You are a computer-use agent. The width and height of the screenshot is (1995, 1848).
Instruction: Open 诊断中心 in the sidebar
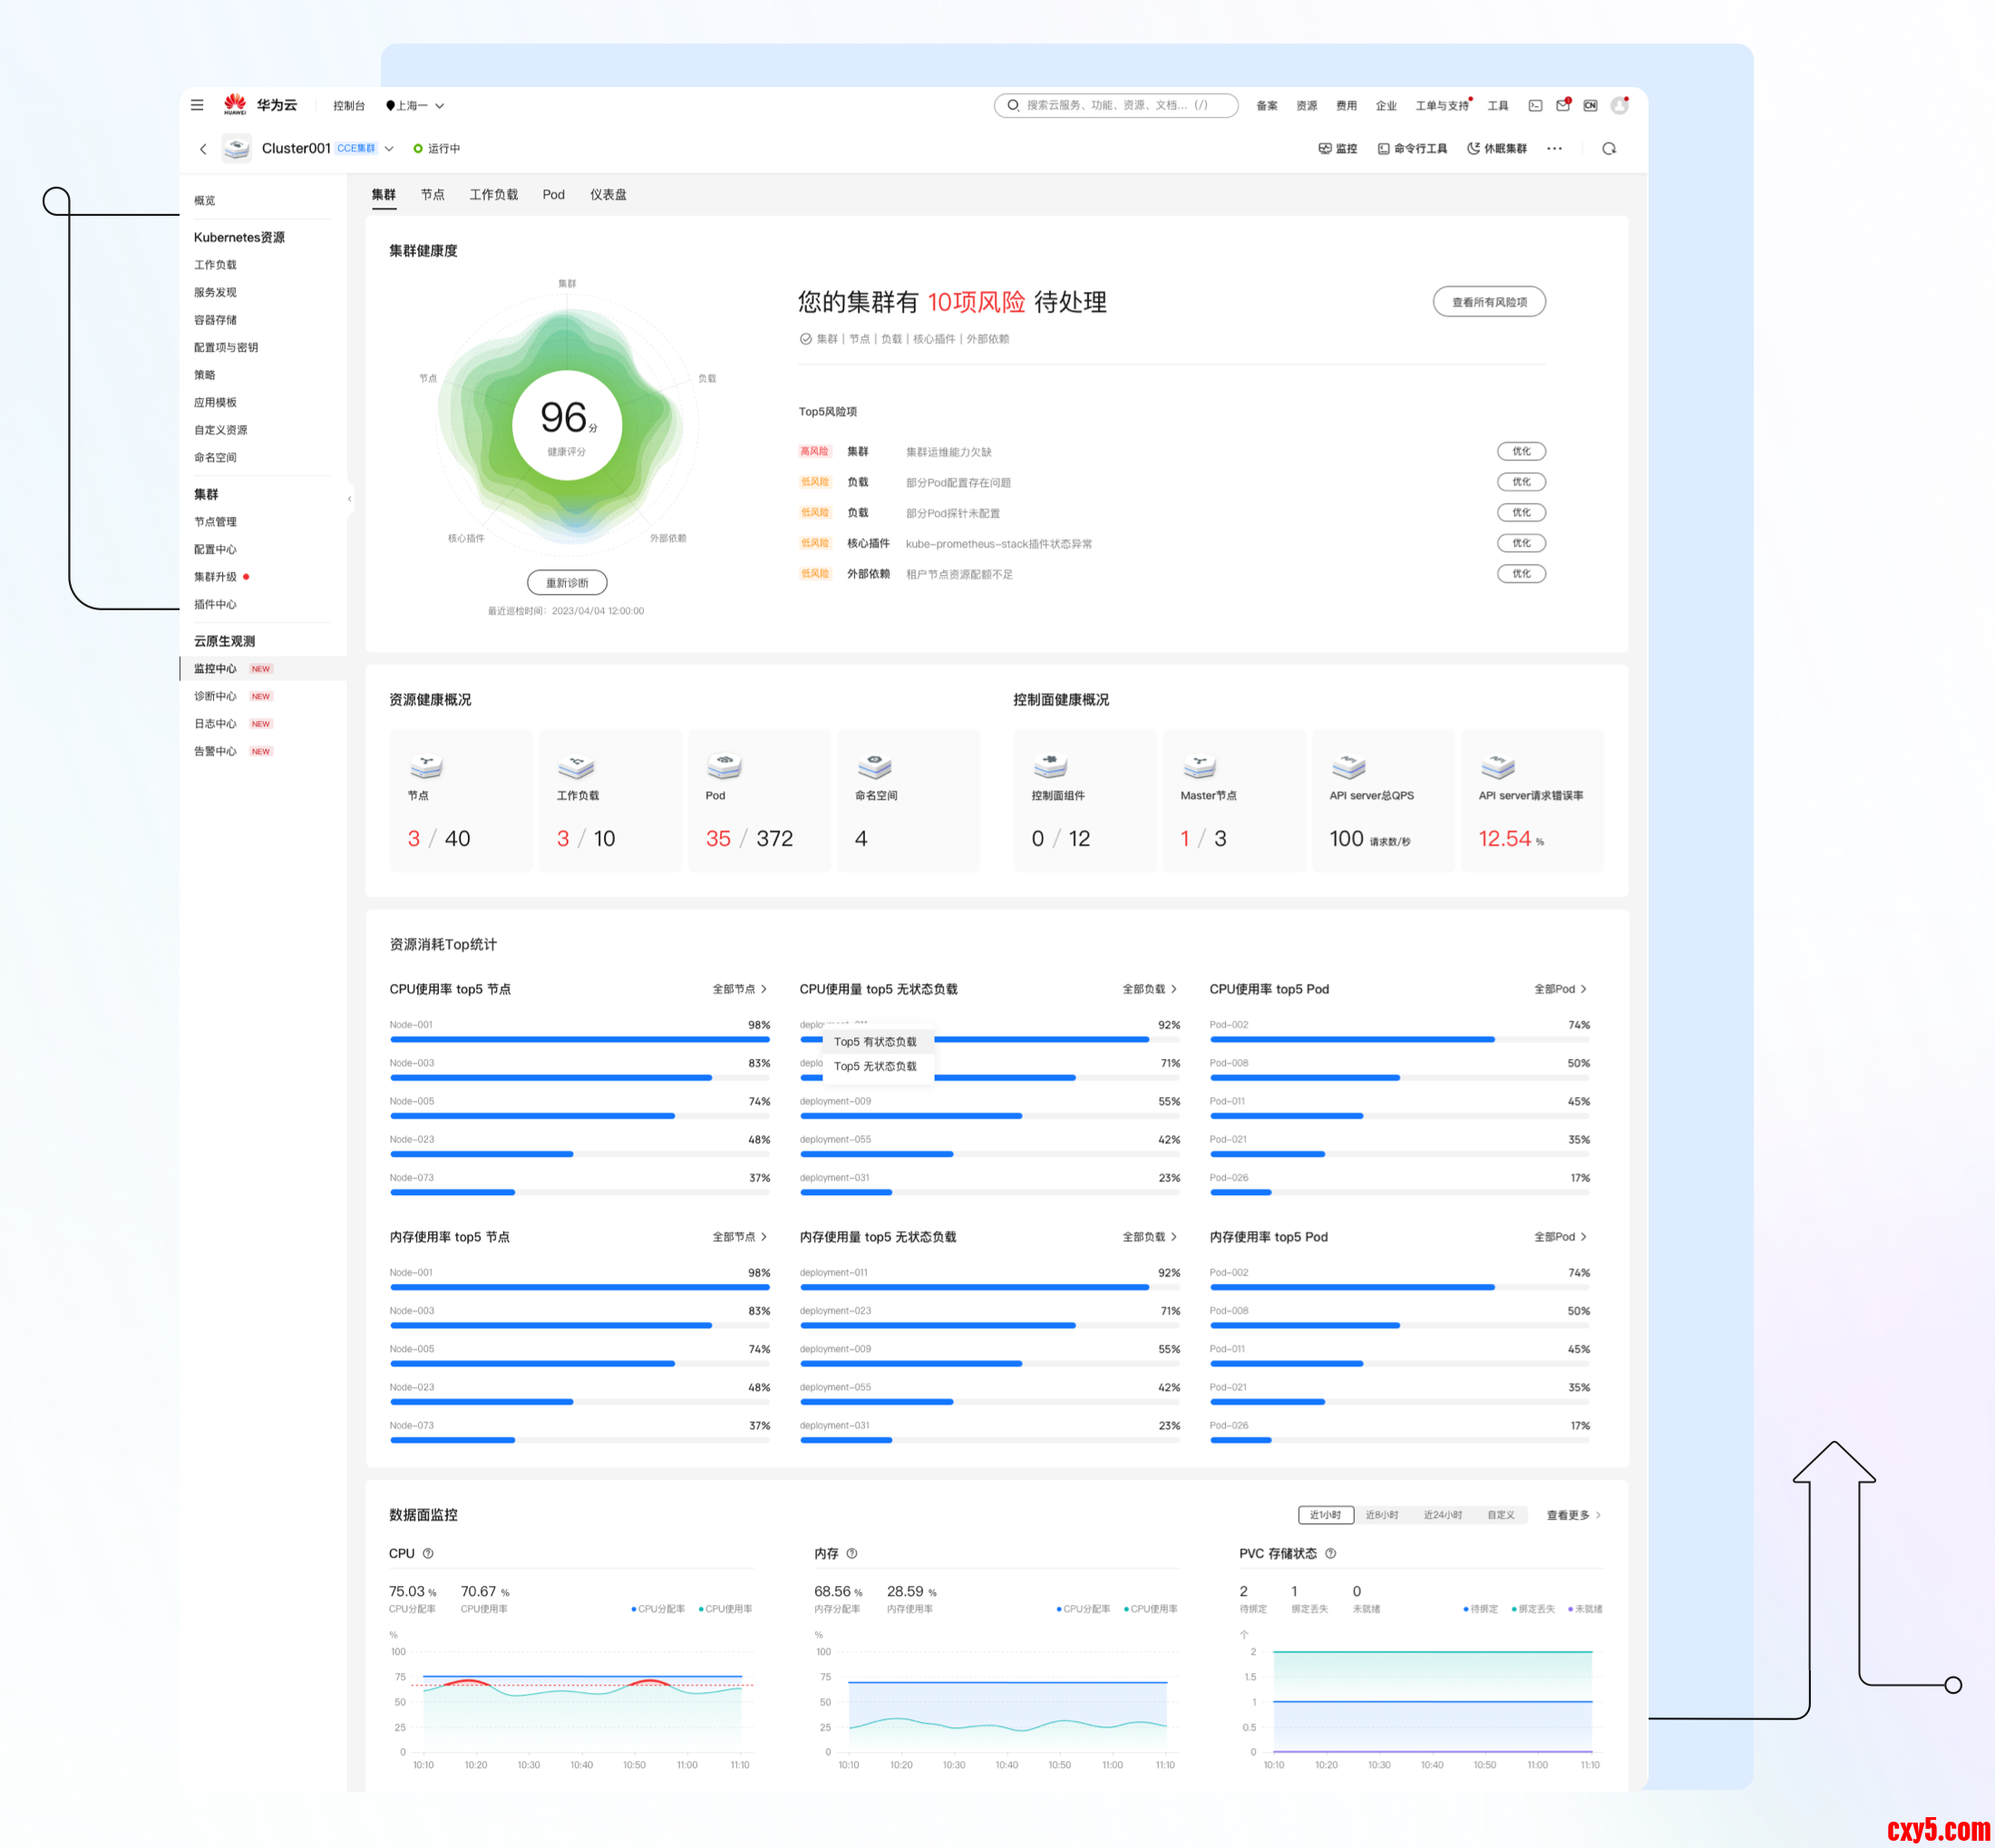pyautogui.click(x=215, y=696)
